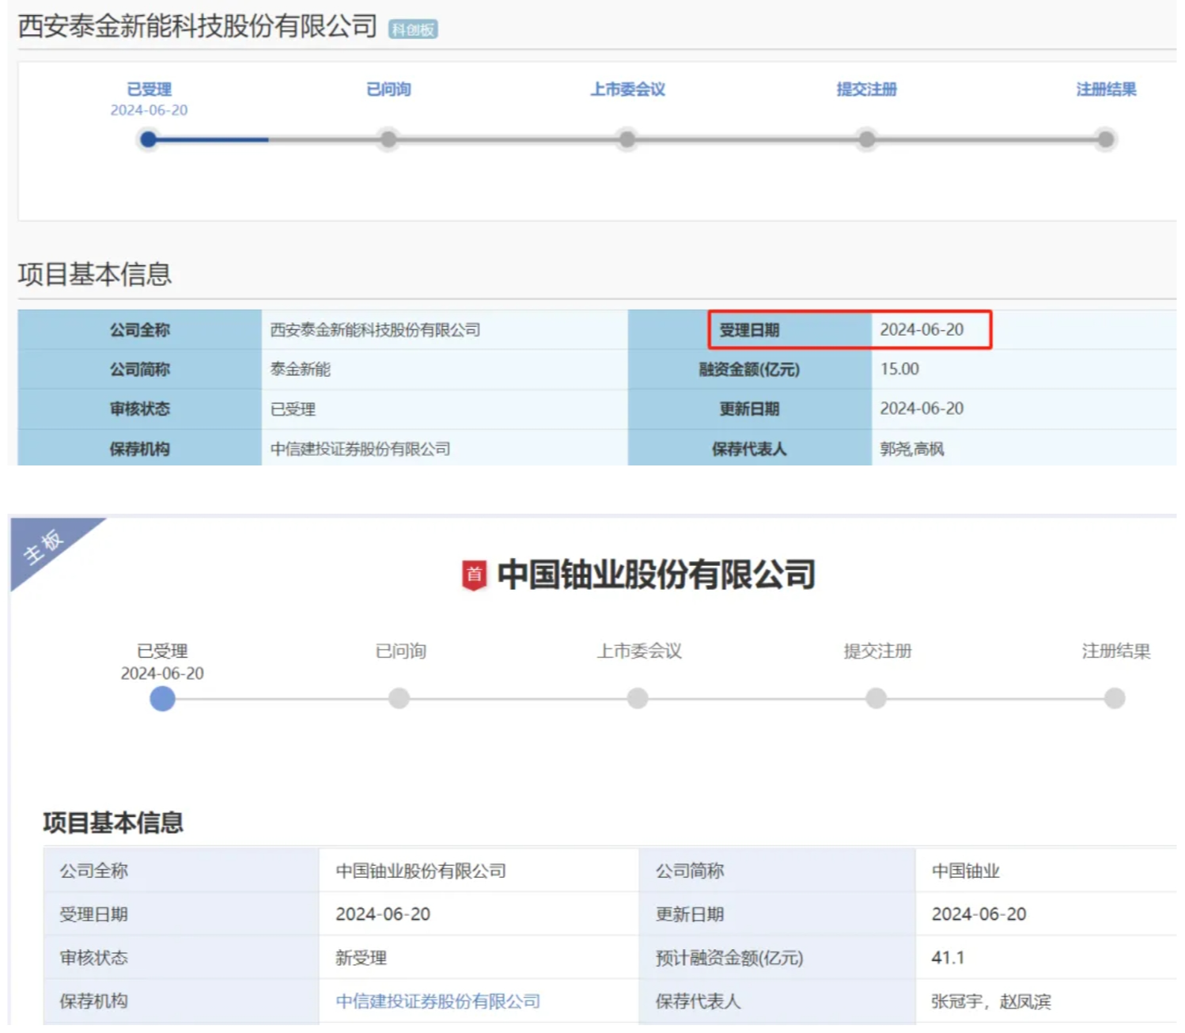
Task: Click the 融资金额(亿元) header cell
Action: [x=749, y=370]
